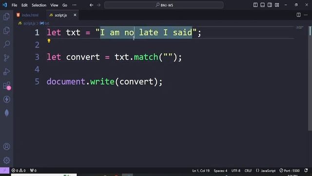Toggle the primary side bar layout icon
Image resolution: width=312 pixels, height=176 pixels.
coord(255,5)
